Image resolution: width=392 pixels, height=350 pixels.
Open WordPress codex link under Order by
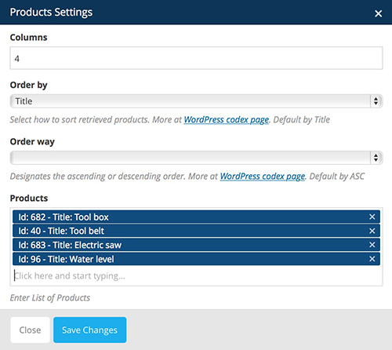tap(227, 120)
